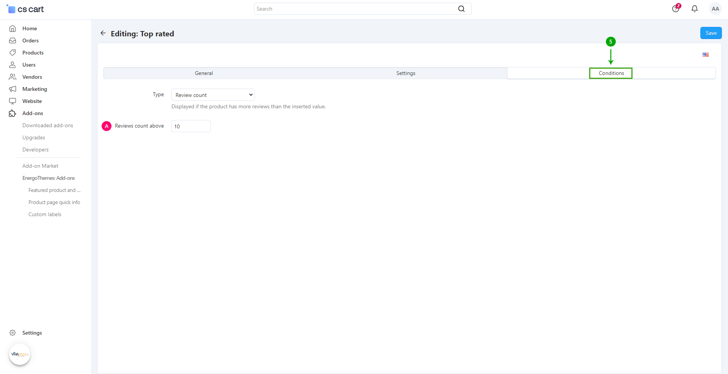
Task: Open the Type dropdown showing Review count
Action: (213, 95)
